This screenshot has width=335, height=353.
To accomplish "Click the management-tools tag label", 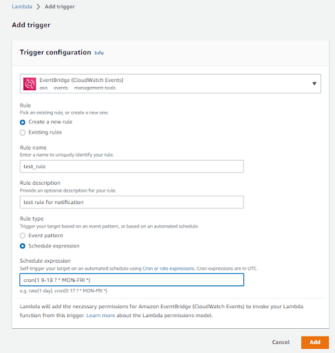I will (95, 88).
